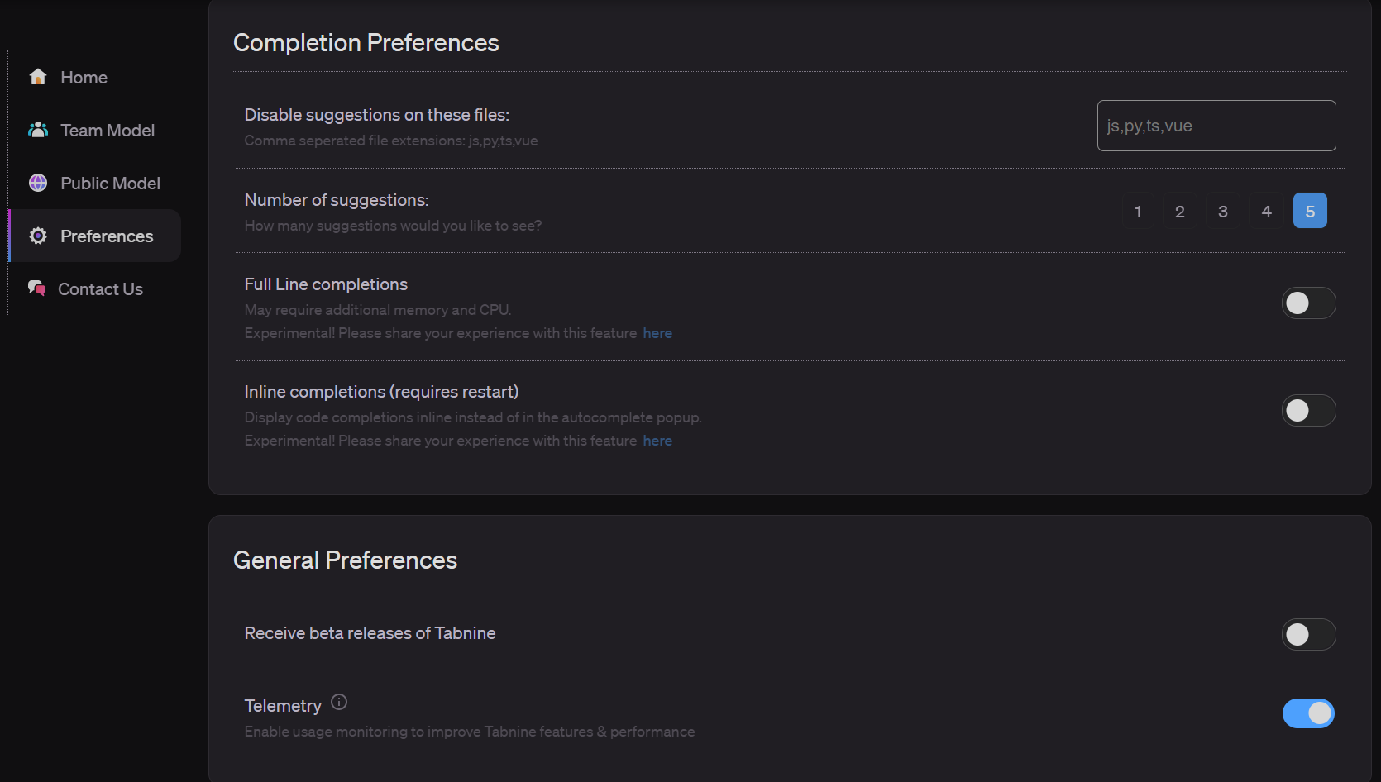Open Public Model via its globe icon
This screenshot has height=782, width=1381.
pyautogui.click(x=37, y=183)
